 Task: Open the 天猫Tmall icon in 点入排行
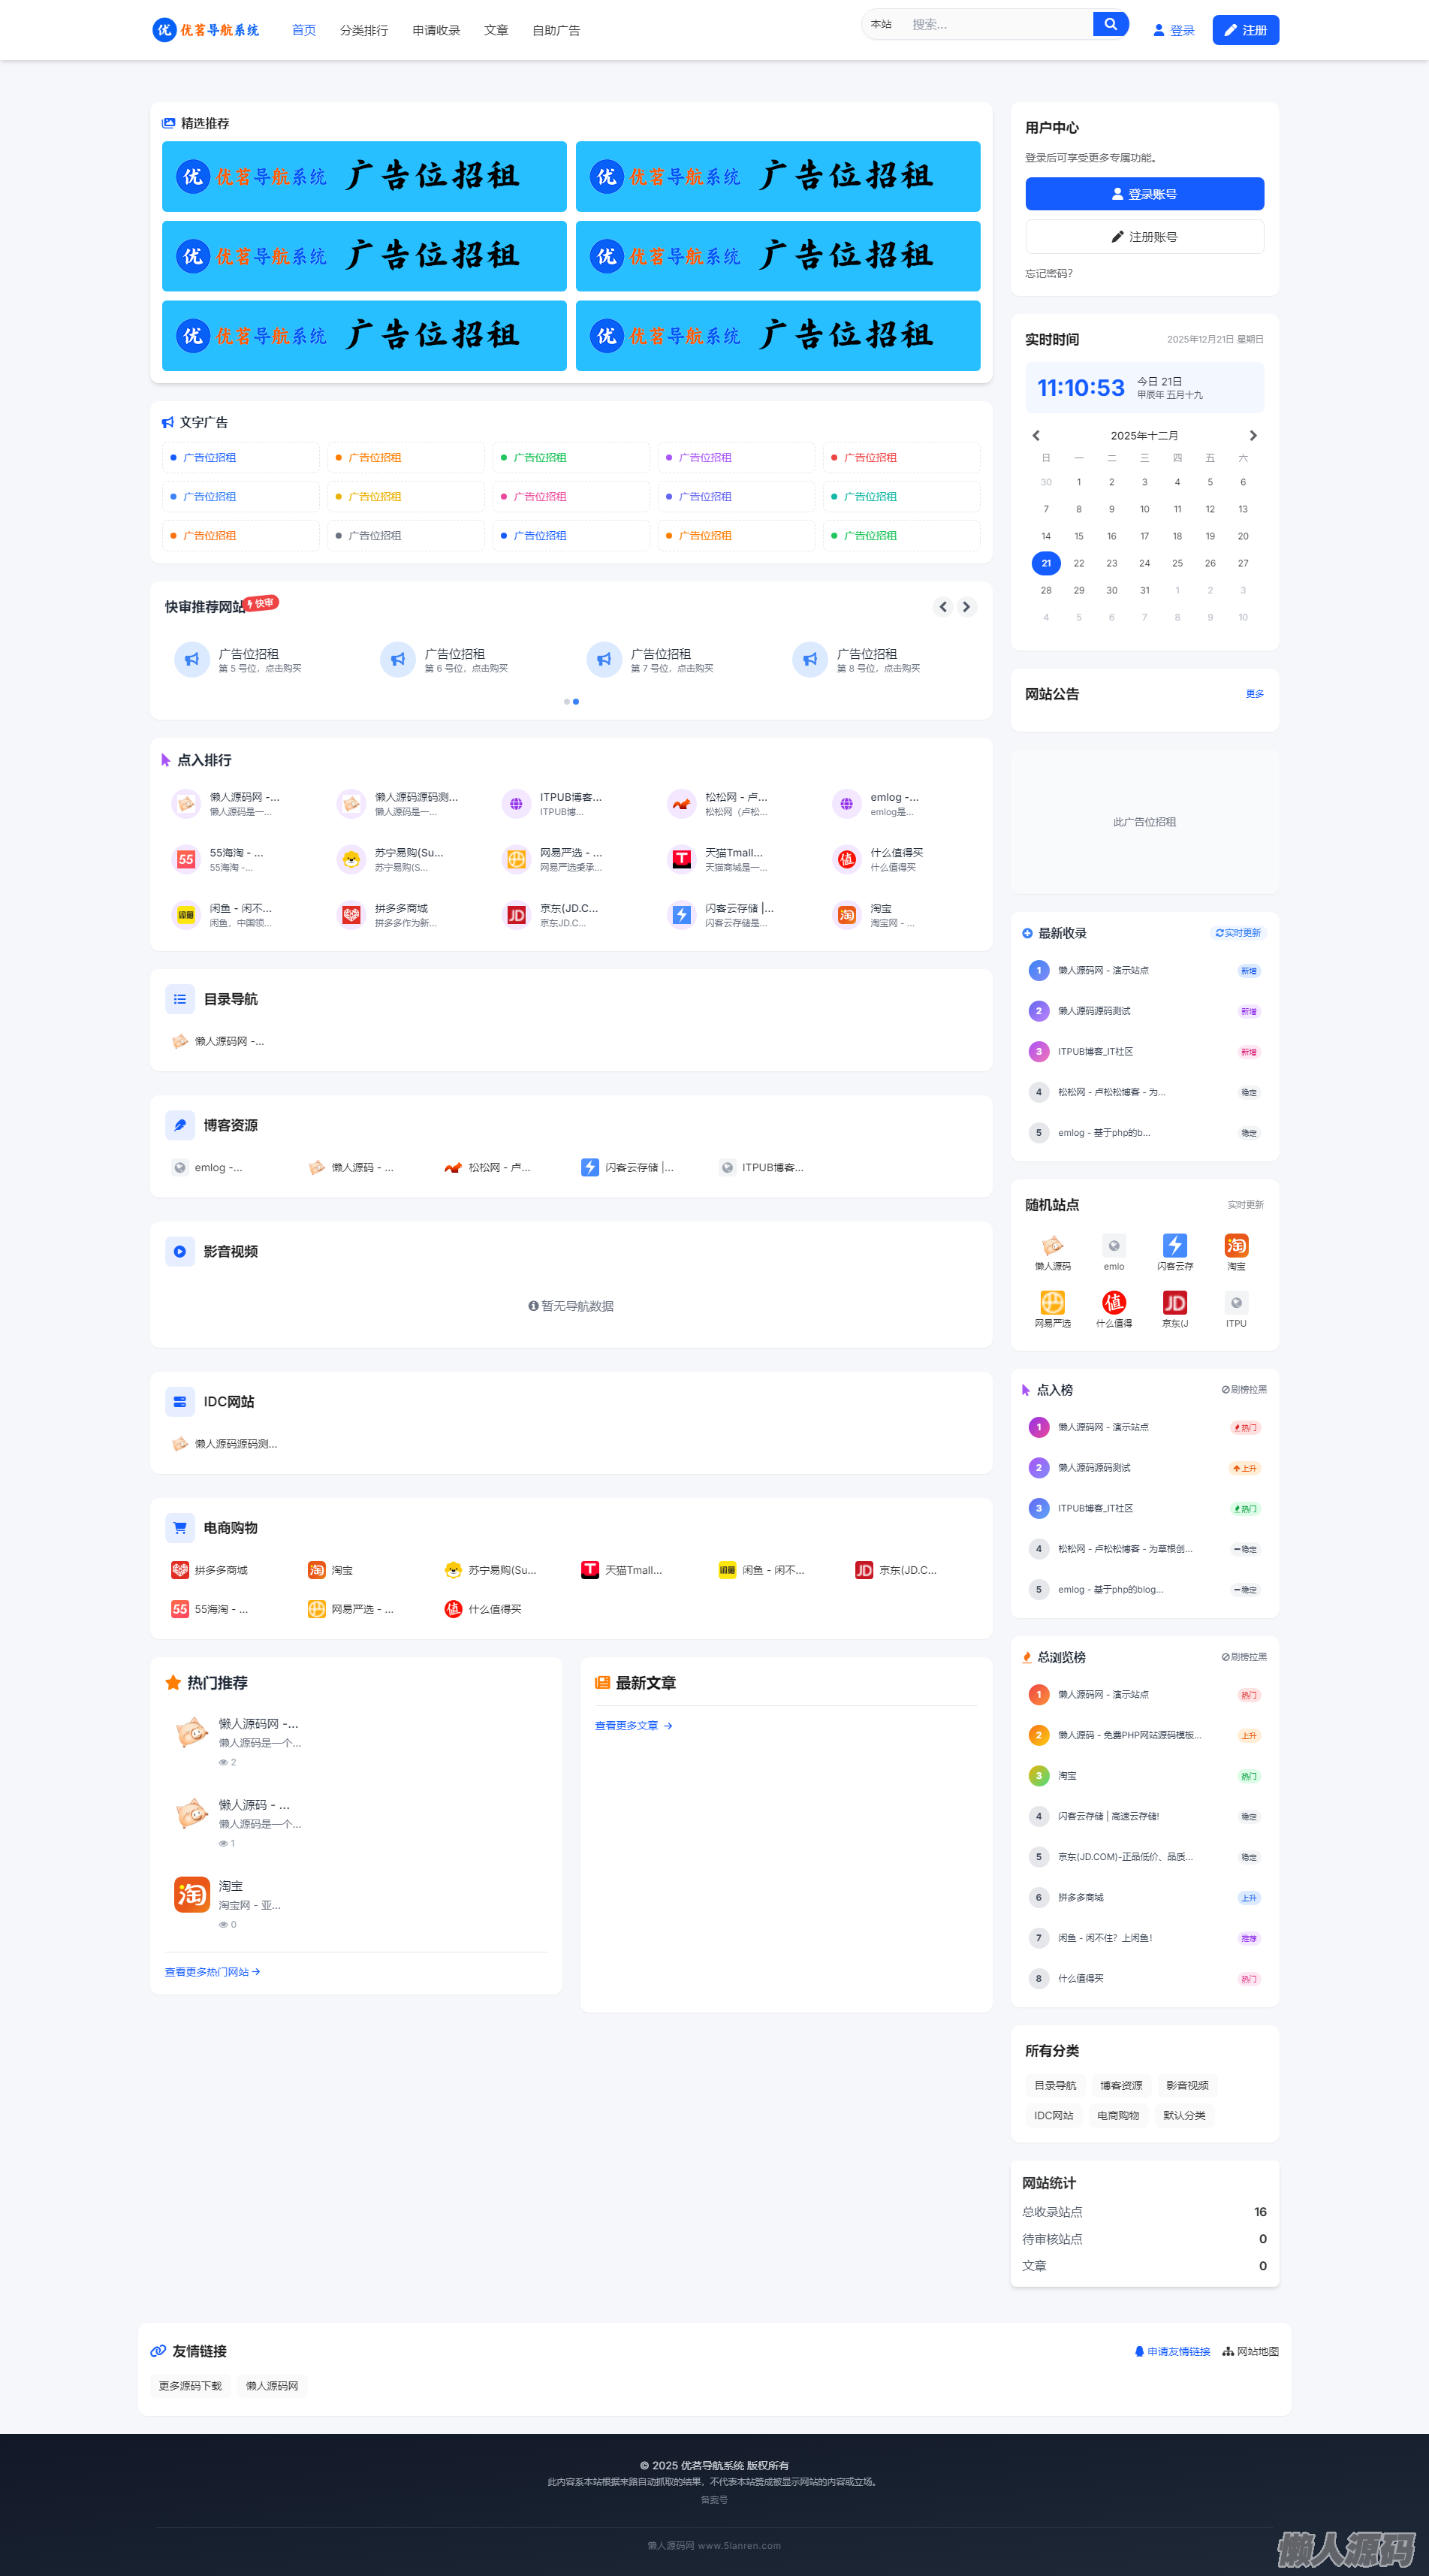[682, 859]
